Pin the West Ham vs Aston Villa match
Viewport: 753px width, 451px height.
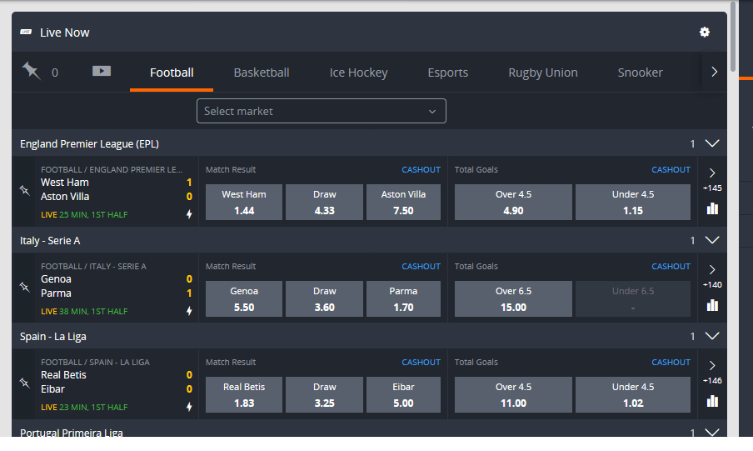coord(24,190)
